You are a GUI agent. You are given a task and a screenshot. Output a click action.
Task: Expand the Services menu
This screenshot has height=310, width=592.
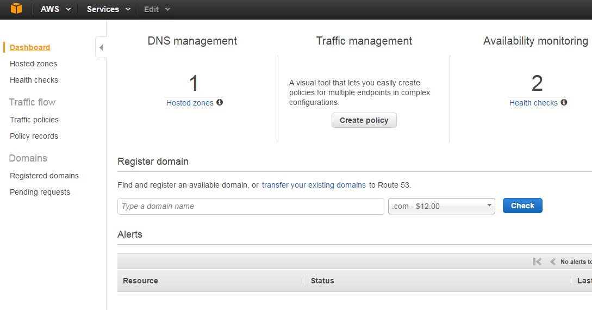pyautogui.click(x=108, y=9)
